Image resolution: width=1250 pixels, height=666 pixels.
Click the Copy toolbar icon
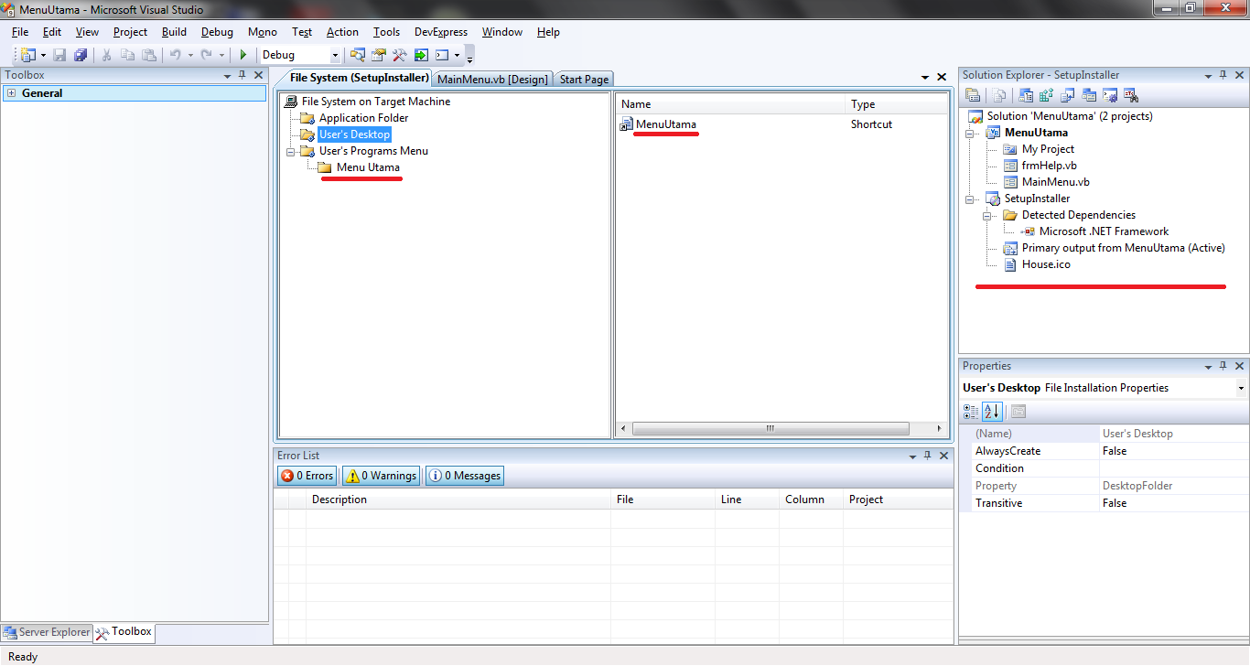[x=127, y=55]
